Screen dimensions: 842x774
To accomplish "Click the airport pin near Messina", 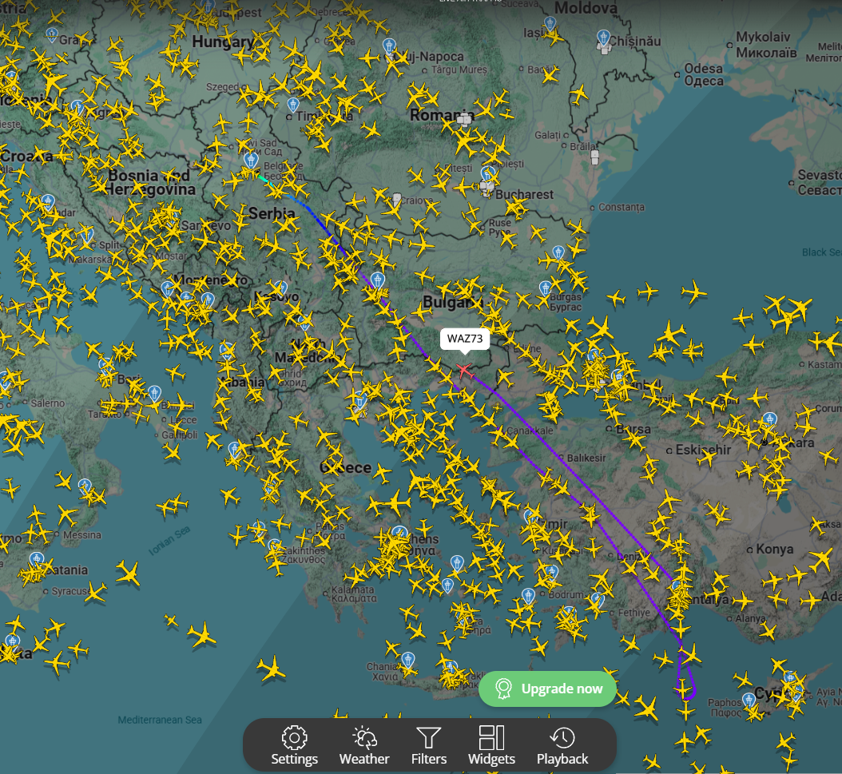I will pyautogui.click(x=84, y=486).
